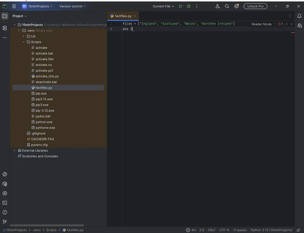Viewport: 304px width, 233px height.
Task: Open Search Everywhere magnifier icon
Action: 227,6
